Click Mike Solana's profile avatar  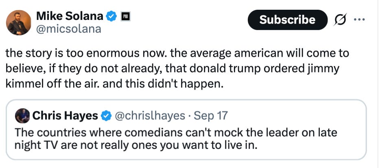click(19, 23)
